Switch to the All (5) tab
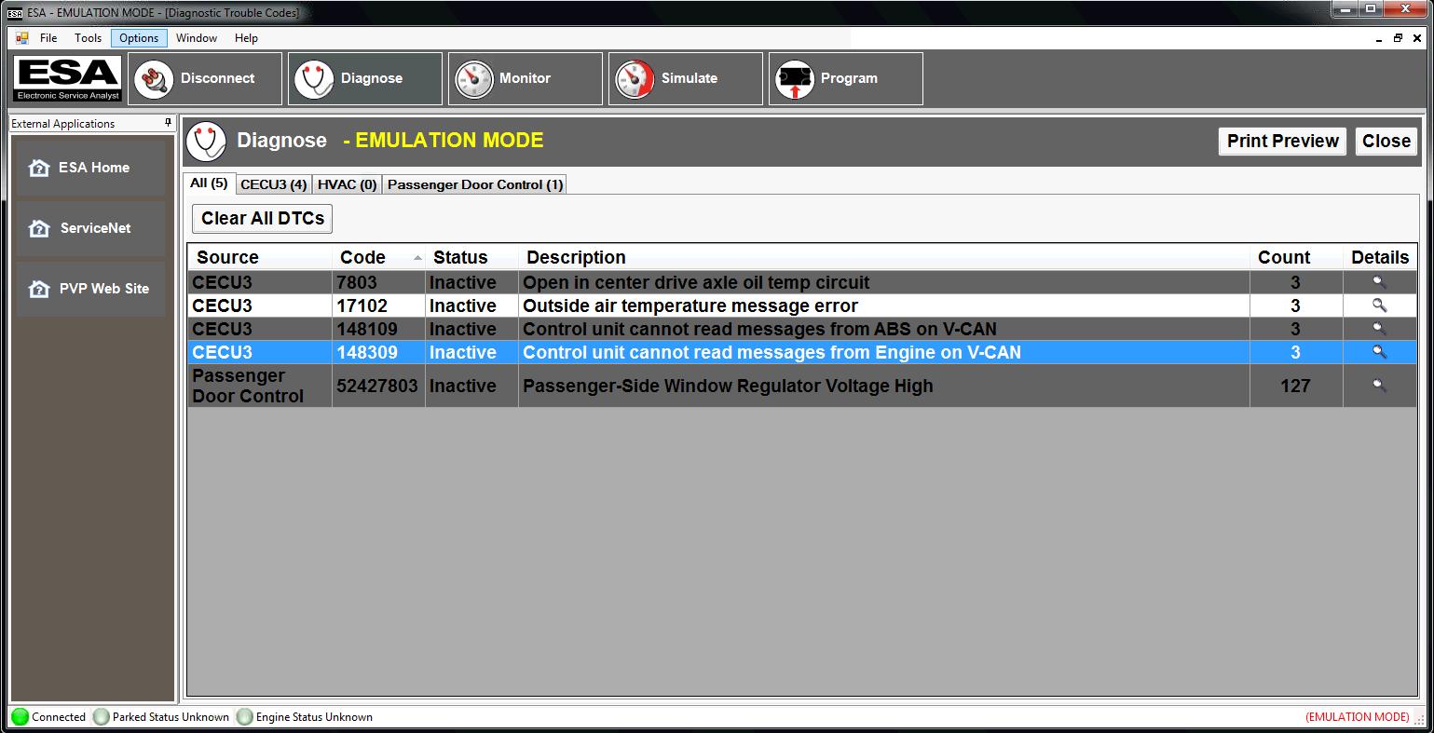1434x733 pixels. tap(209, 183)
